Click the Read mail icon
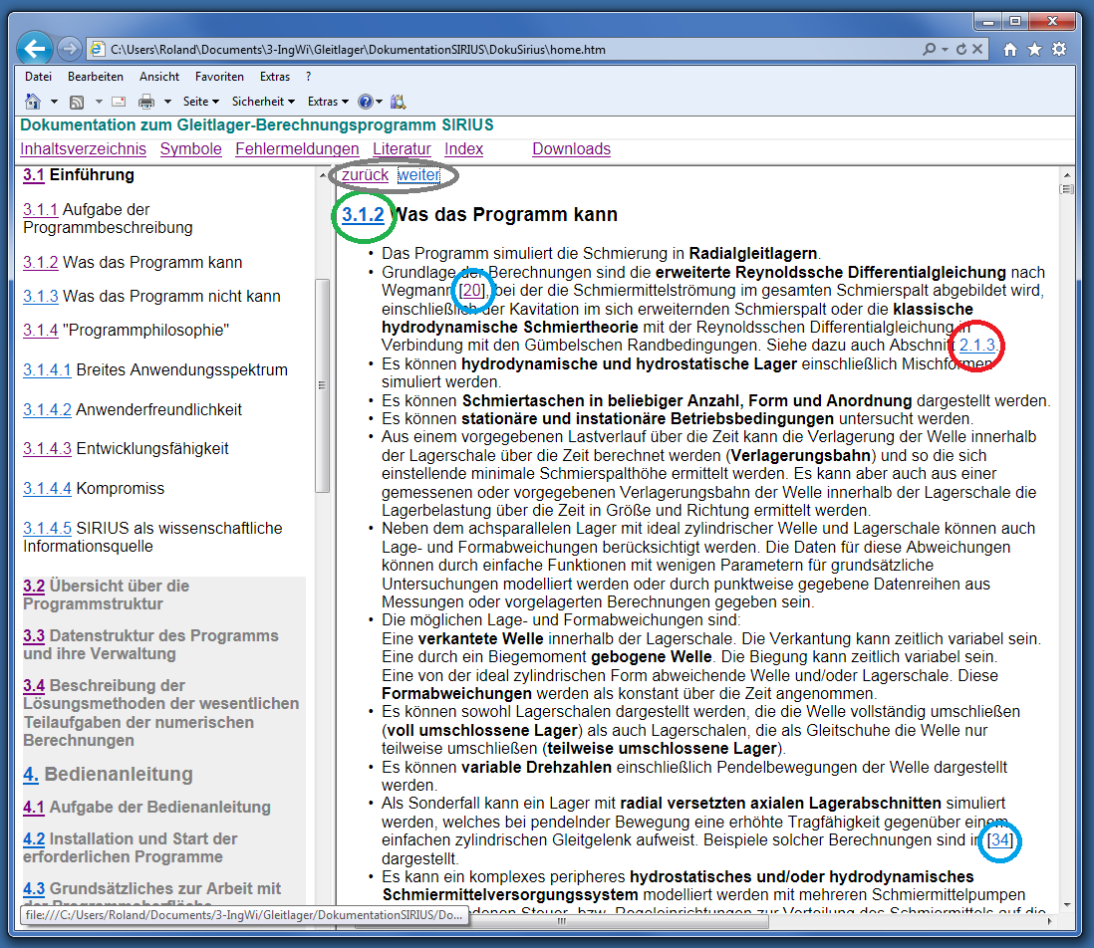Viewport: 1094px width, 948px height. pyautogui.click(x=119, y=102)
